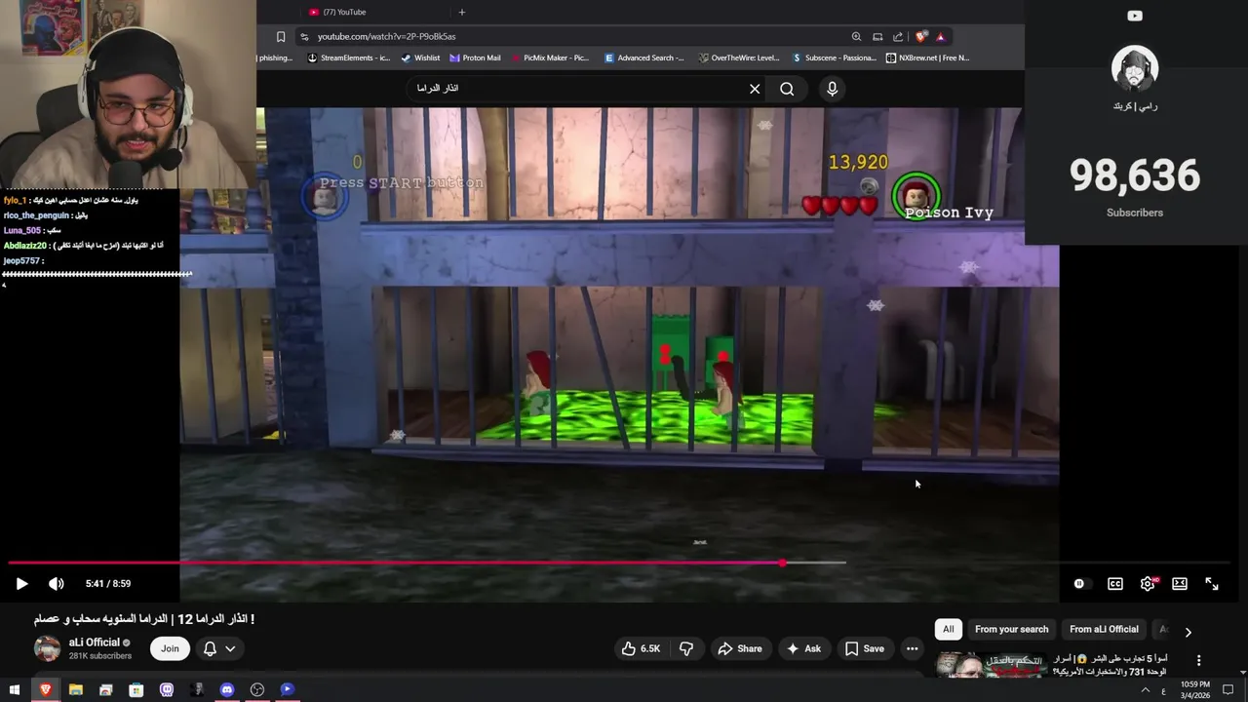The image size is (1248, 702).
Task: Open the clock showing 10:59 PM
Action: tap(1195, 690)
